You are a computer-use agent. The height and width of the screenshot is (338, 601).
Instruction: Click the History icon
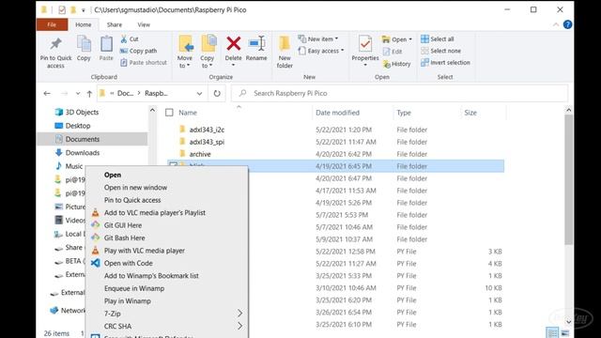click(x=387, y=64)
